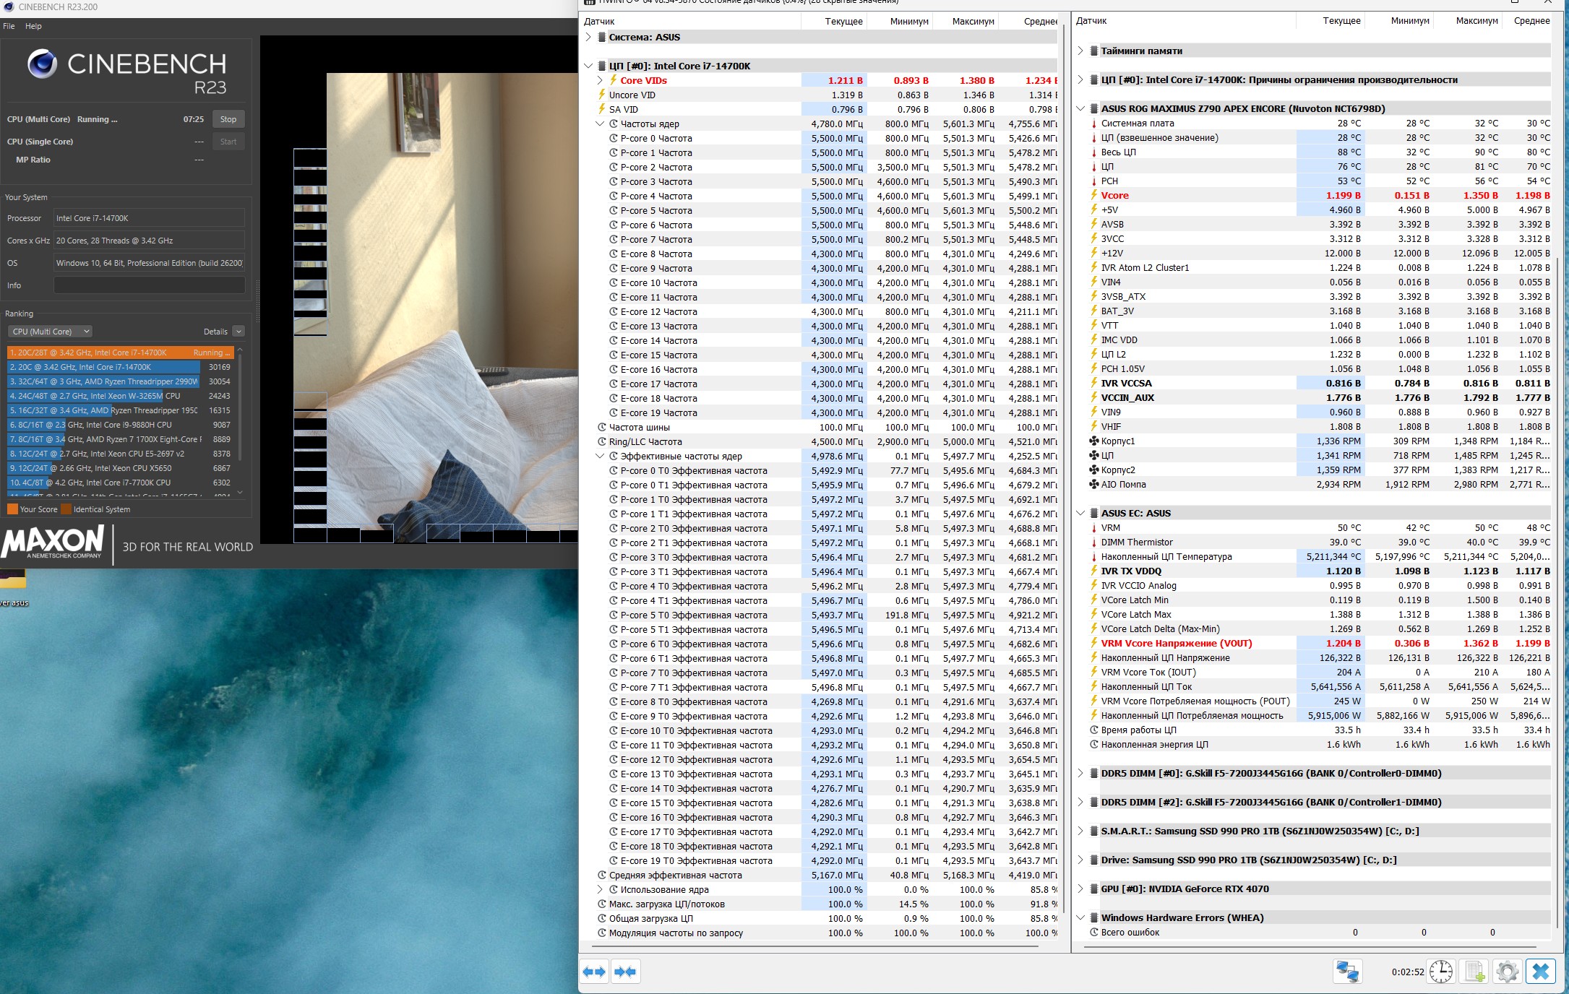The image size is (1569, 994).
Task: Toggle the ranking Details arrow button
Action: tap(238, 332)
